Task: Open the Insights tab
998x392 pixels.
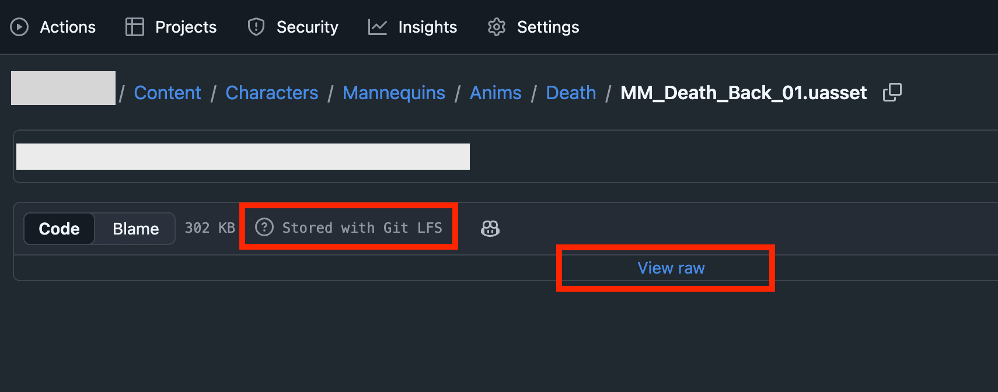Action: pos(427,27)
